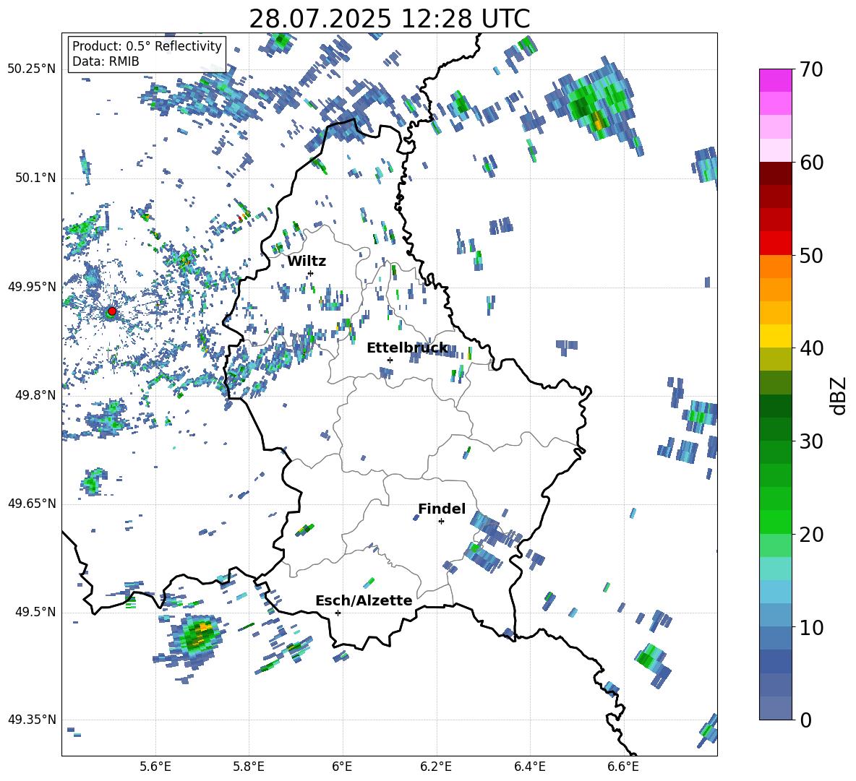Click the 49.65°N latitude label
This screenshot has width=856, height=781.
coord(32,503)
